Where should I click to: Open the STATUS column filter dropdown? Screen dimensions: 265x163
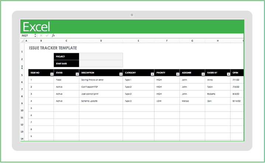[x=76, y=74]
